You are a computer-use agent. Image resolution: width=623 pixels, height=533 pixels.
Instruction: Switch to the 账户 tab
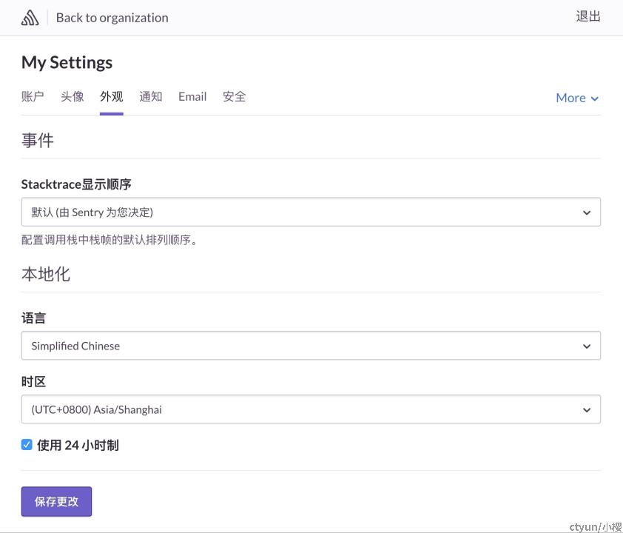click(x=33, y=96)
